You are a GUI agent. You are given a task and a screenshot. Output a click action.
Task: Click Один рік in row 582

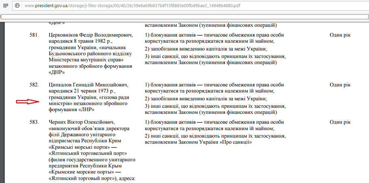pos(340,85)
